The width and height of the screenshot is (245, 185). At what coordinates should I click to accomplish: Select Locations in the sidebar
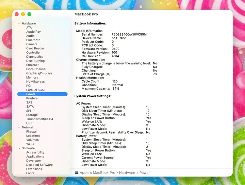pos(33,136)
